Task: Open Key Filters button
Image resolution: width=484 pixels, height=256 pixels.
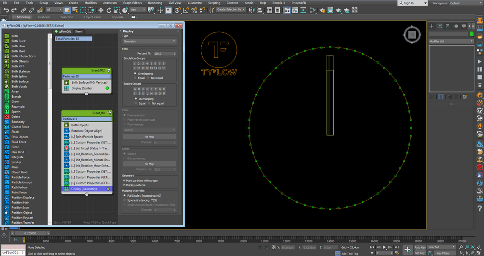Action: (x=445, y=253)
